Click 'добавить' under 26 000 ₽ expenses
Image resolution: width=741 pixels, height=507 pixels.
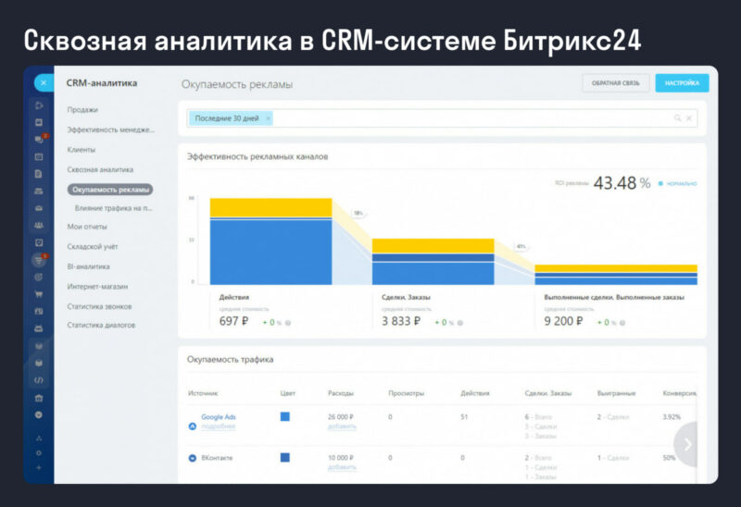[x=342, y=427]
